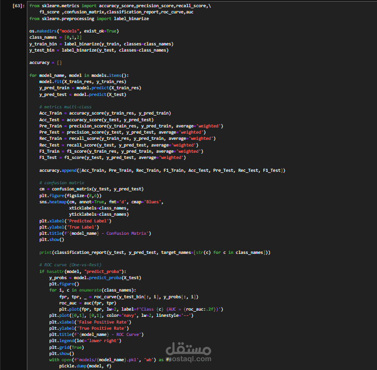The height and width of the screenshot is (370, 377).
Task: Click the "F1_Train = f1_score" line
Action: click(121, 151)
